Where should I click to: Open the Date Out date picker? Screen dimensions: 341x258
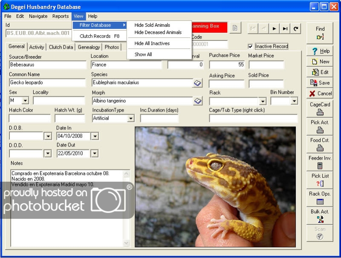point(95,153)
